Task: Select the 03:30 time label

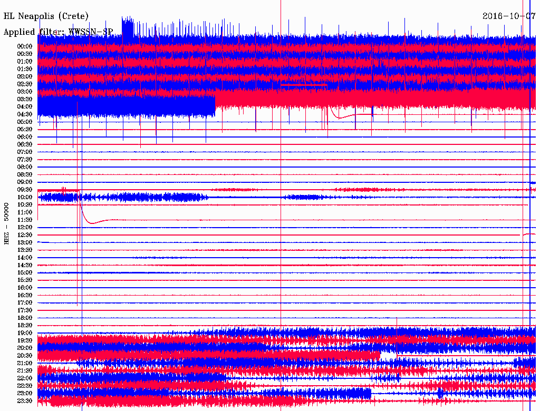Action: tap(25, 99)
